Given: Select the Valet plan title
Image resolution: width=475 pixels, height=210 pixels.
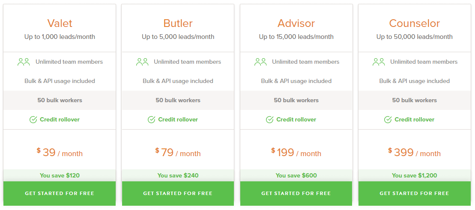Looking at the screenshot, I should (60, 23).
